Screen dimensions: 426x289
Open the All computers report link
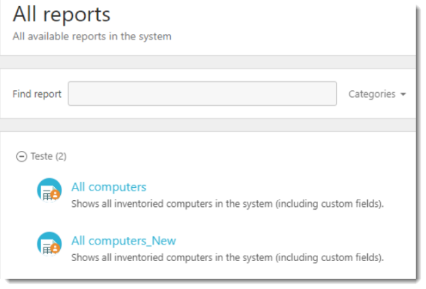pyautogui.click(x=109, y=187)
